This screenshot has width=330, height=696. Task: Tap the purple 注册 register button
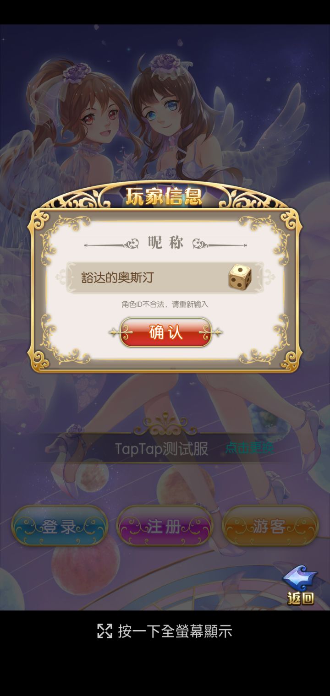click(x=164, y=527)
